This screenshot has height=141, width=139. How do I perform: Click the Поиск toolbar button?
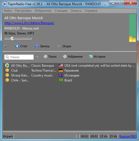point(50,57)
